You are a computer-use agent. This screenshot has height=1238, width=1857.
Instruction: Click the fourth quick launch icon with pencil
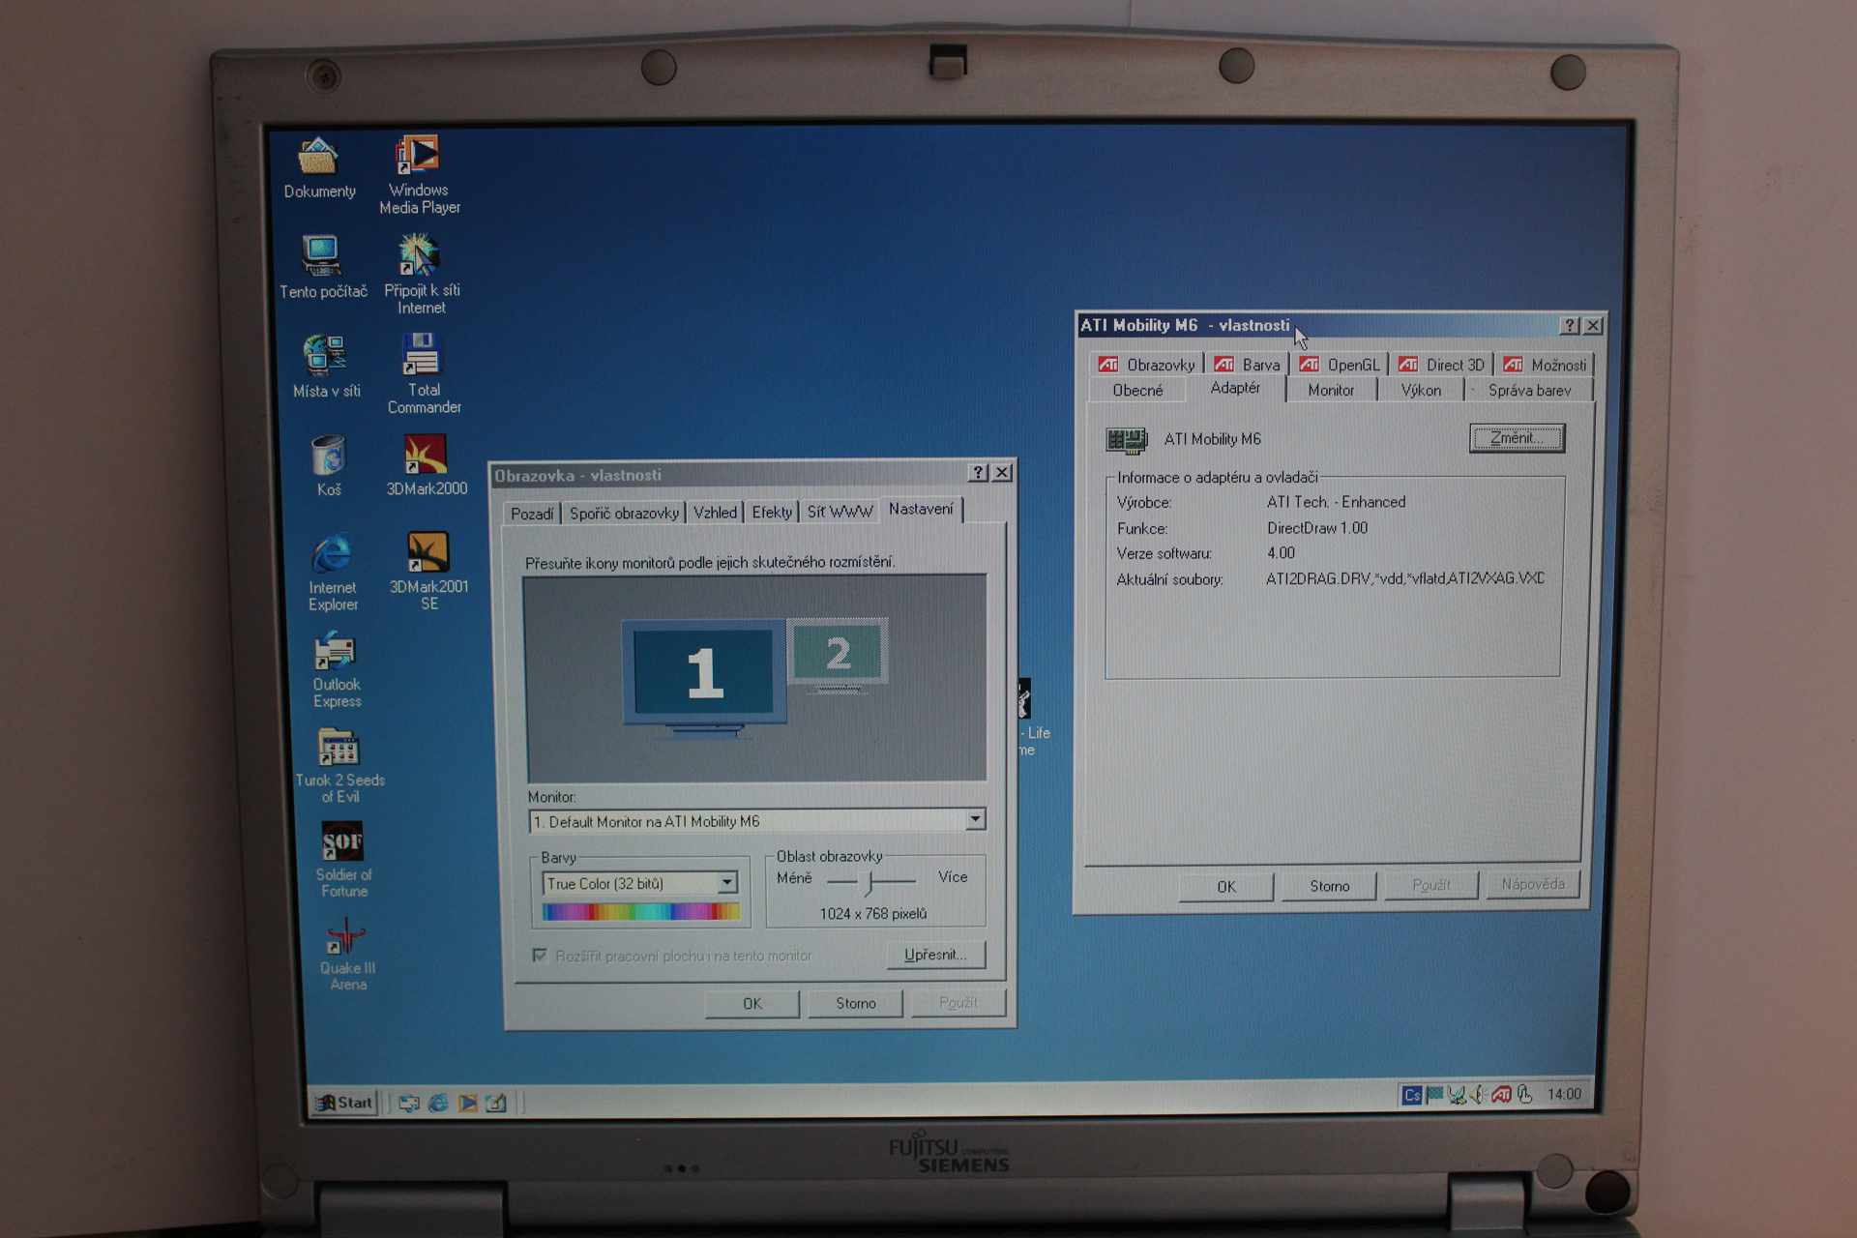pos(496,1103)
